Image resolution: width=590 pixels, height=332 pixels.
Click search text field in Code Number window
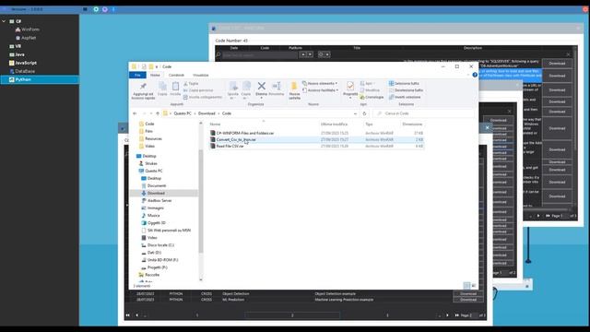[260, 55]
